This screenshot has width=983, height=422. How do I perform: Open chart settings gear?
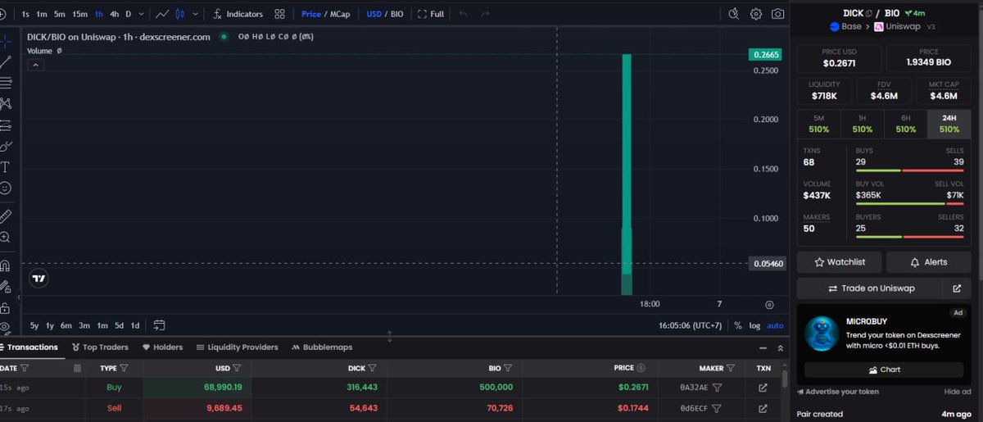[756, 14]
